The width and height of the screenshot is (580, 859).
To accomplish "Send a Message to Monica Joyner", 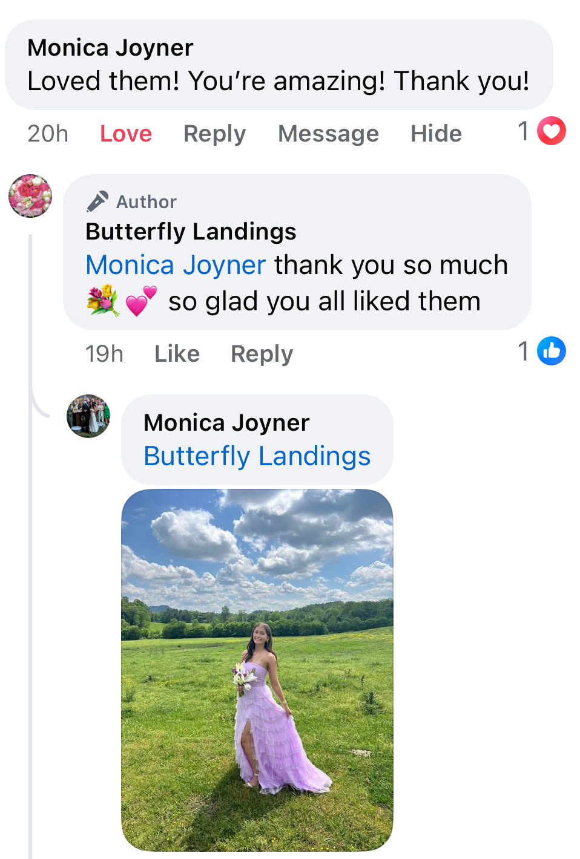I will (328, 134).
